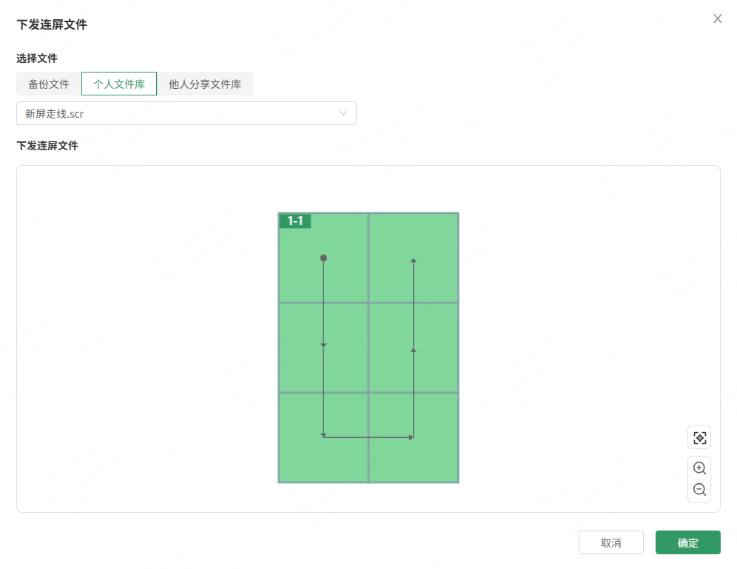Fit the screen layout to view
737x569 pixels.
(x=699, y=437)
